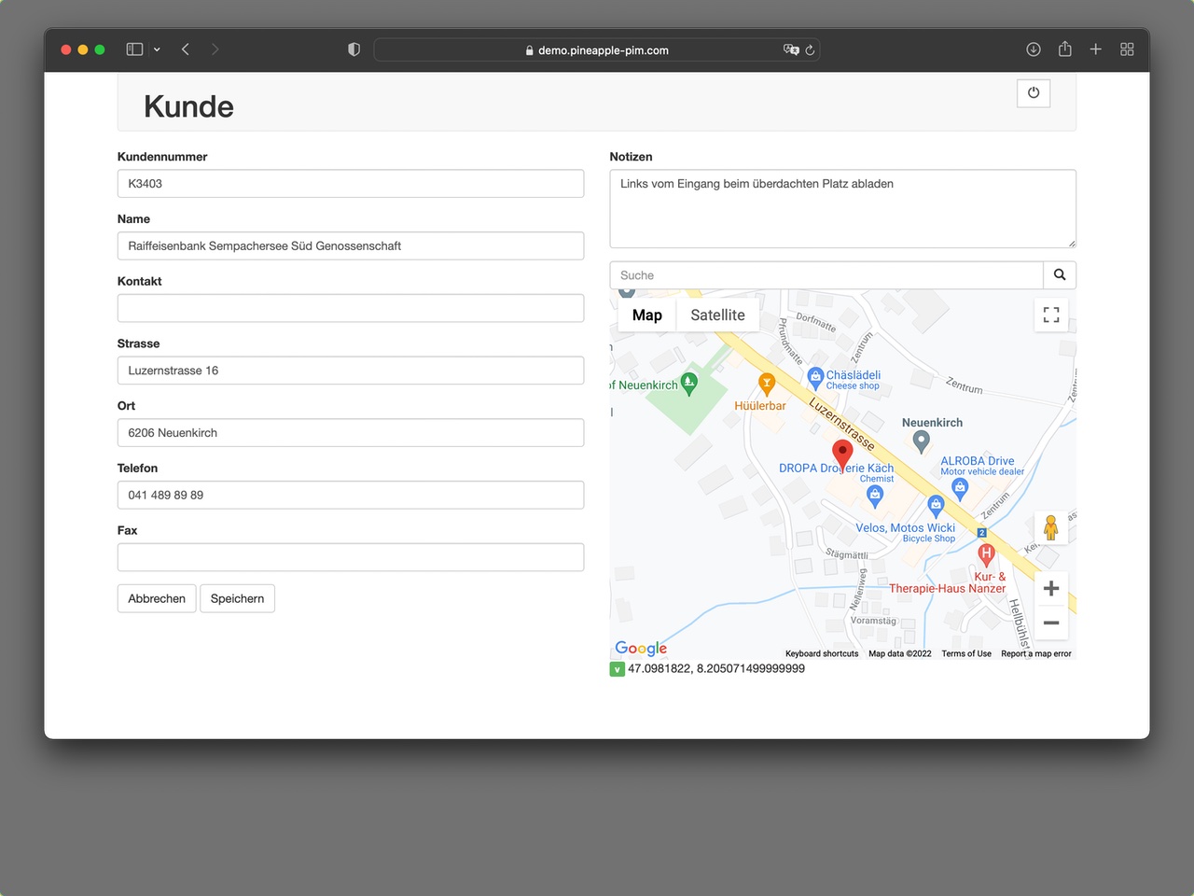Click into the Notizen textarea
The width and height of the screenshot is (1194, 896).
click(x=843, y=209)
